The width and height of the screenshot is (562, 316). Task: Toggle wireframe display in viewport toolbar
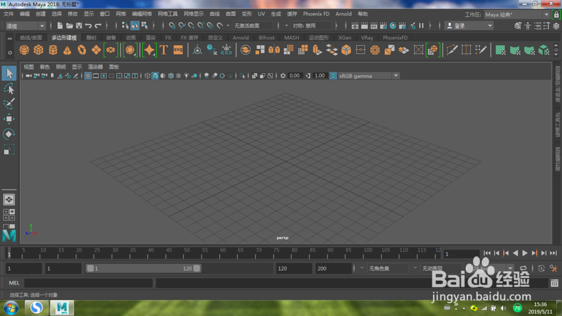(x=147, y=76)
